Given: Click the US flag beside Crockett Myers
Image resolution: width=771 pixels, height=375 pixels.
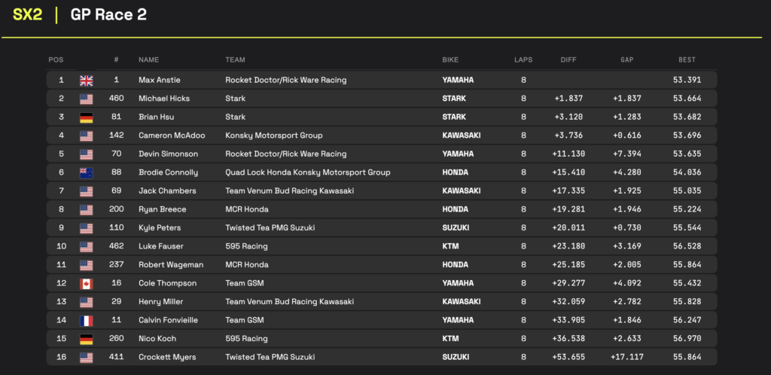Looking at the screenshot, I should coord(86,358).
